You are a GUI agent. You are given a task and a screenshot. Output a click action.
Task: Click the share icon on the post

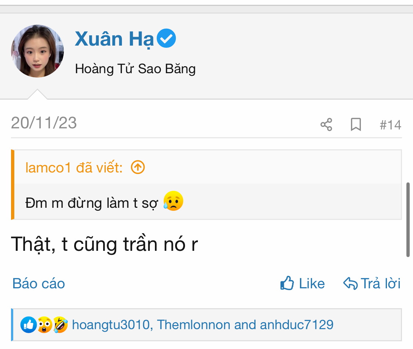(x=326, y=125)
